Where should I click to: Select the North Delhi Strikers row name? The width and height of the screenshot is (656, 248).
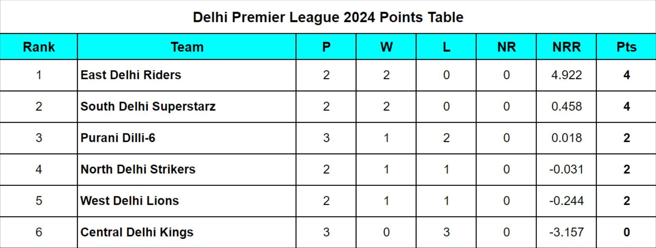pyautogui.click(x=138, y=169)
